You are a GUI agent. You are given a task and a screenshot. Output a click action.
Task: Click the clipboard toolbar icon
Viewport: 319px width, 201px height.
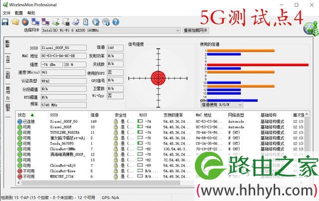[86, 22]
